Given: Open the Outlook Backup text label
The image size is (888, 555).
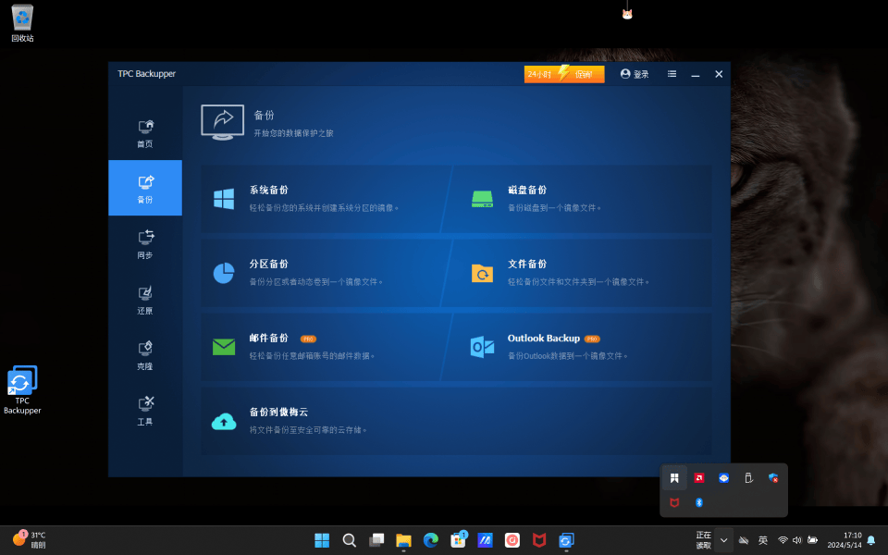Looking at the screenshot, I should point(544,339).
